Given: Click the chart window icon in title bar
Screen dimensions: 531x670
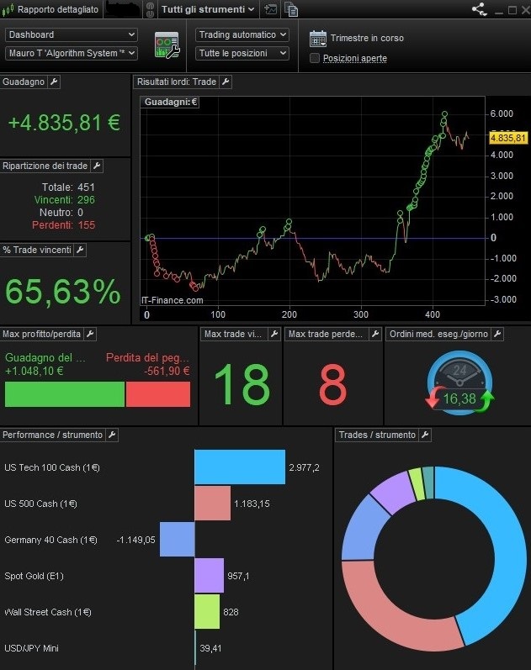Looking at the screenshot, I should pyautogui.click(x=270, y=9).
